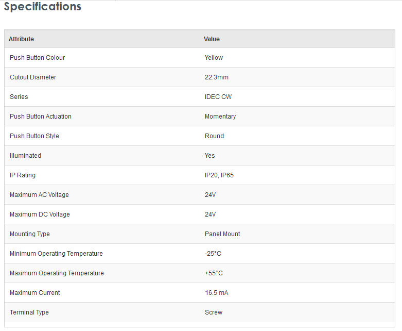Click the Specifications heading
This screenshot has height=331, width=402.
pos(43,6)
